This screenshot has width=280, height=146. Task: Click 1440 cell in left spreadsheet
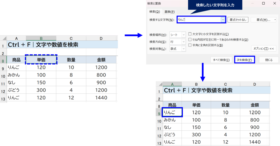coord(101,98)
